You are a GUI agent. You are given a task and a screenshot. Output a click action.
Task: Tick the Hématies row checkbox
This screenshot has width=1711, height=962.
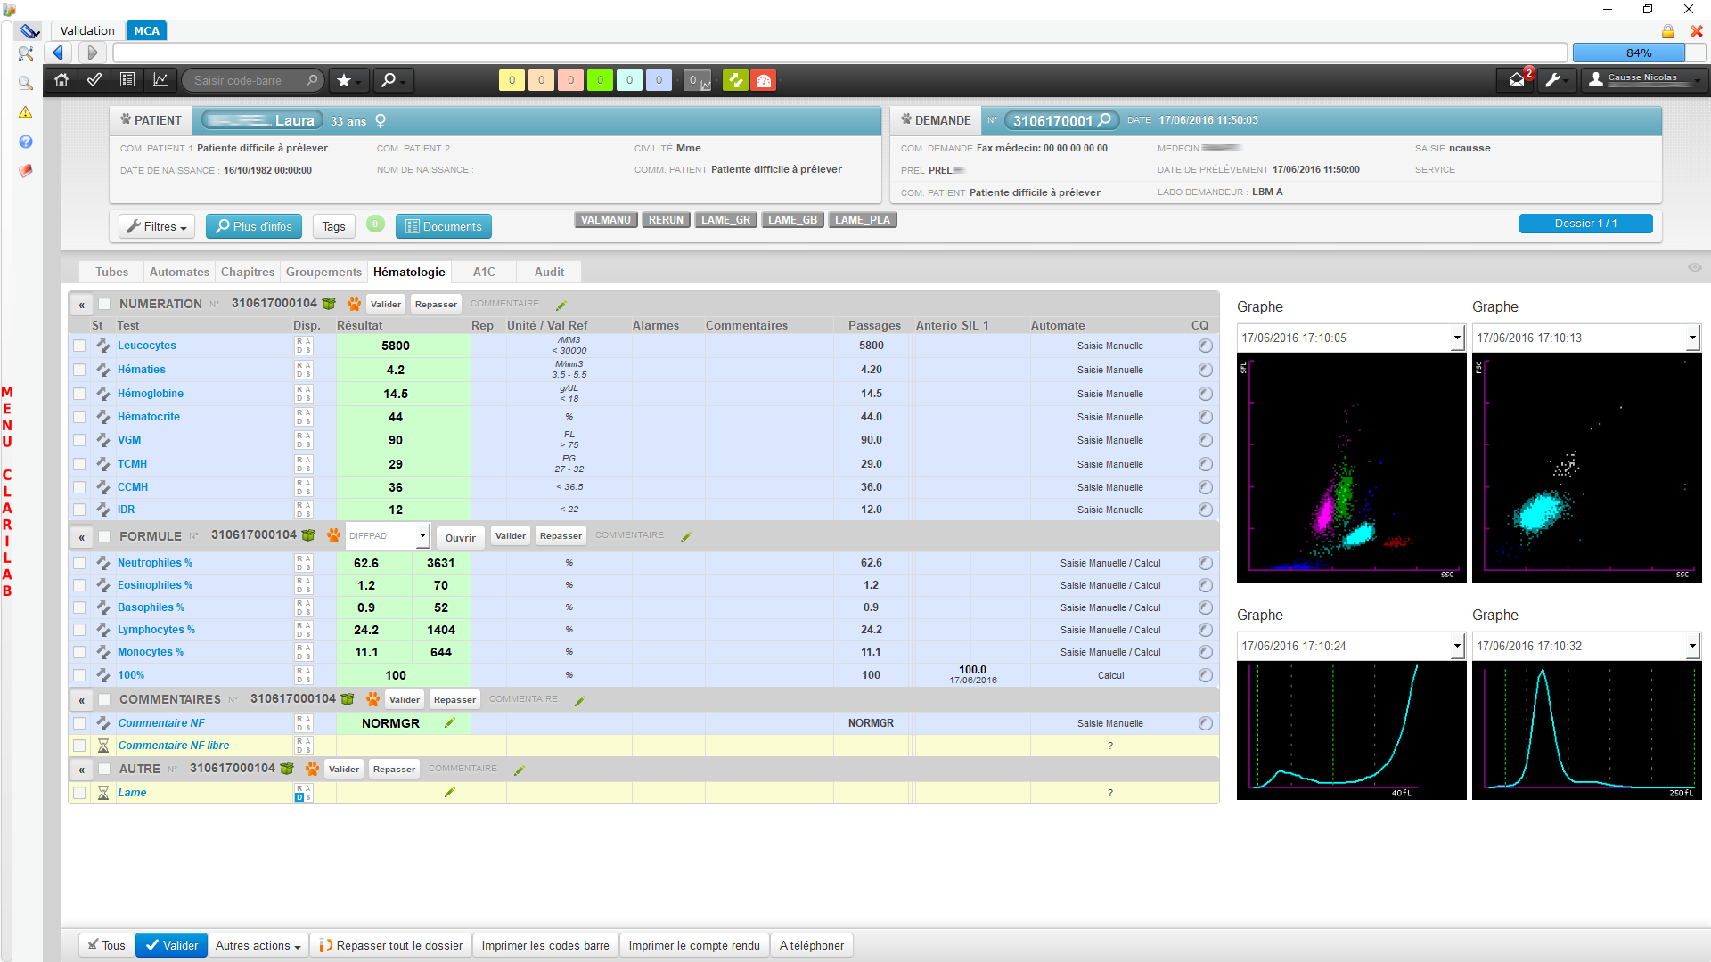pos(79,370)
